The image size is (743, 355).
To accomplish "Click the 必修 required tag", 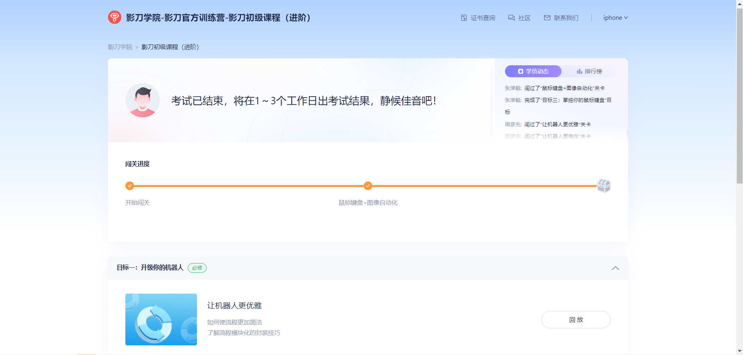I will coord(197,268).
